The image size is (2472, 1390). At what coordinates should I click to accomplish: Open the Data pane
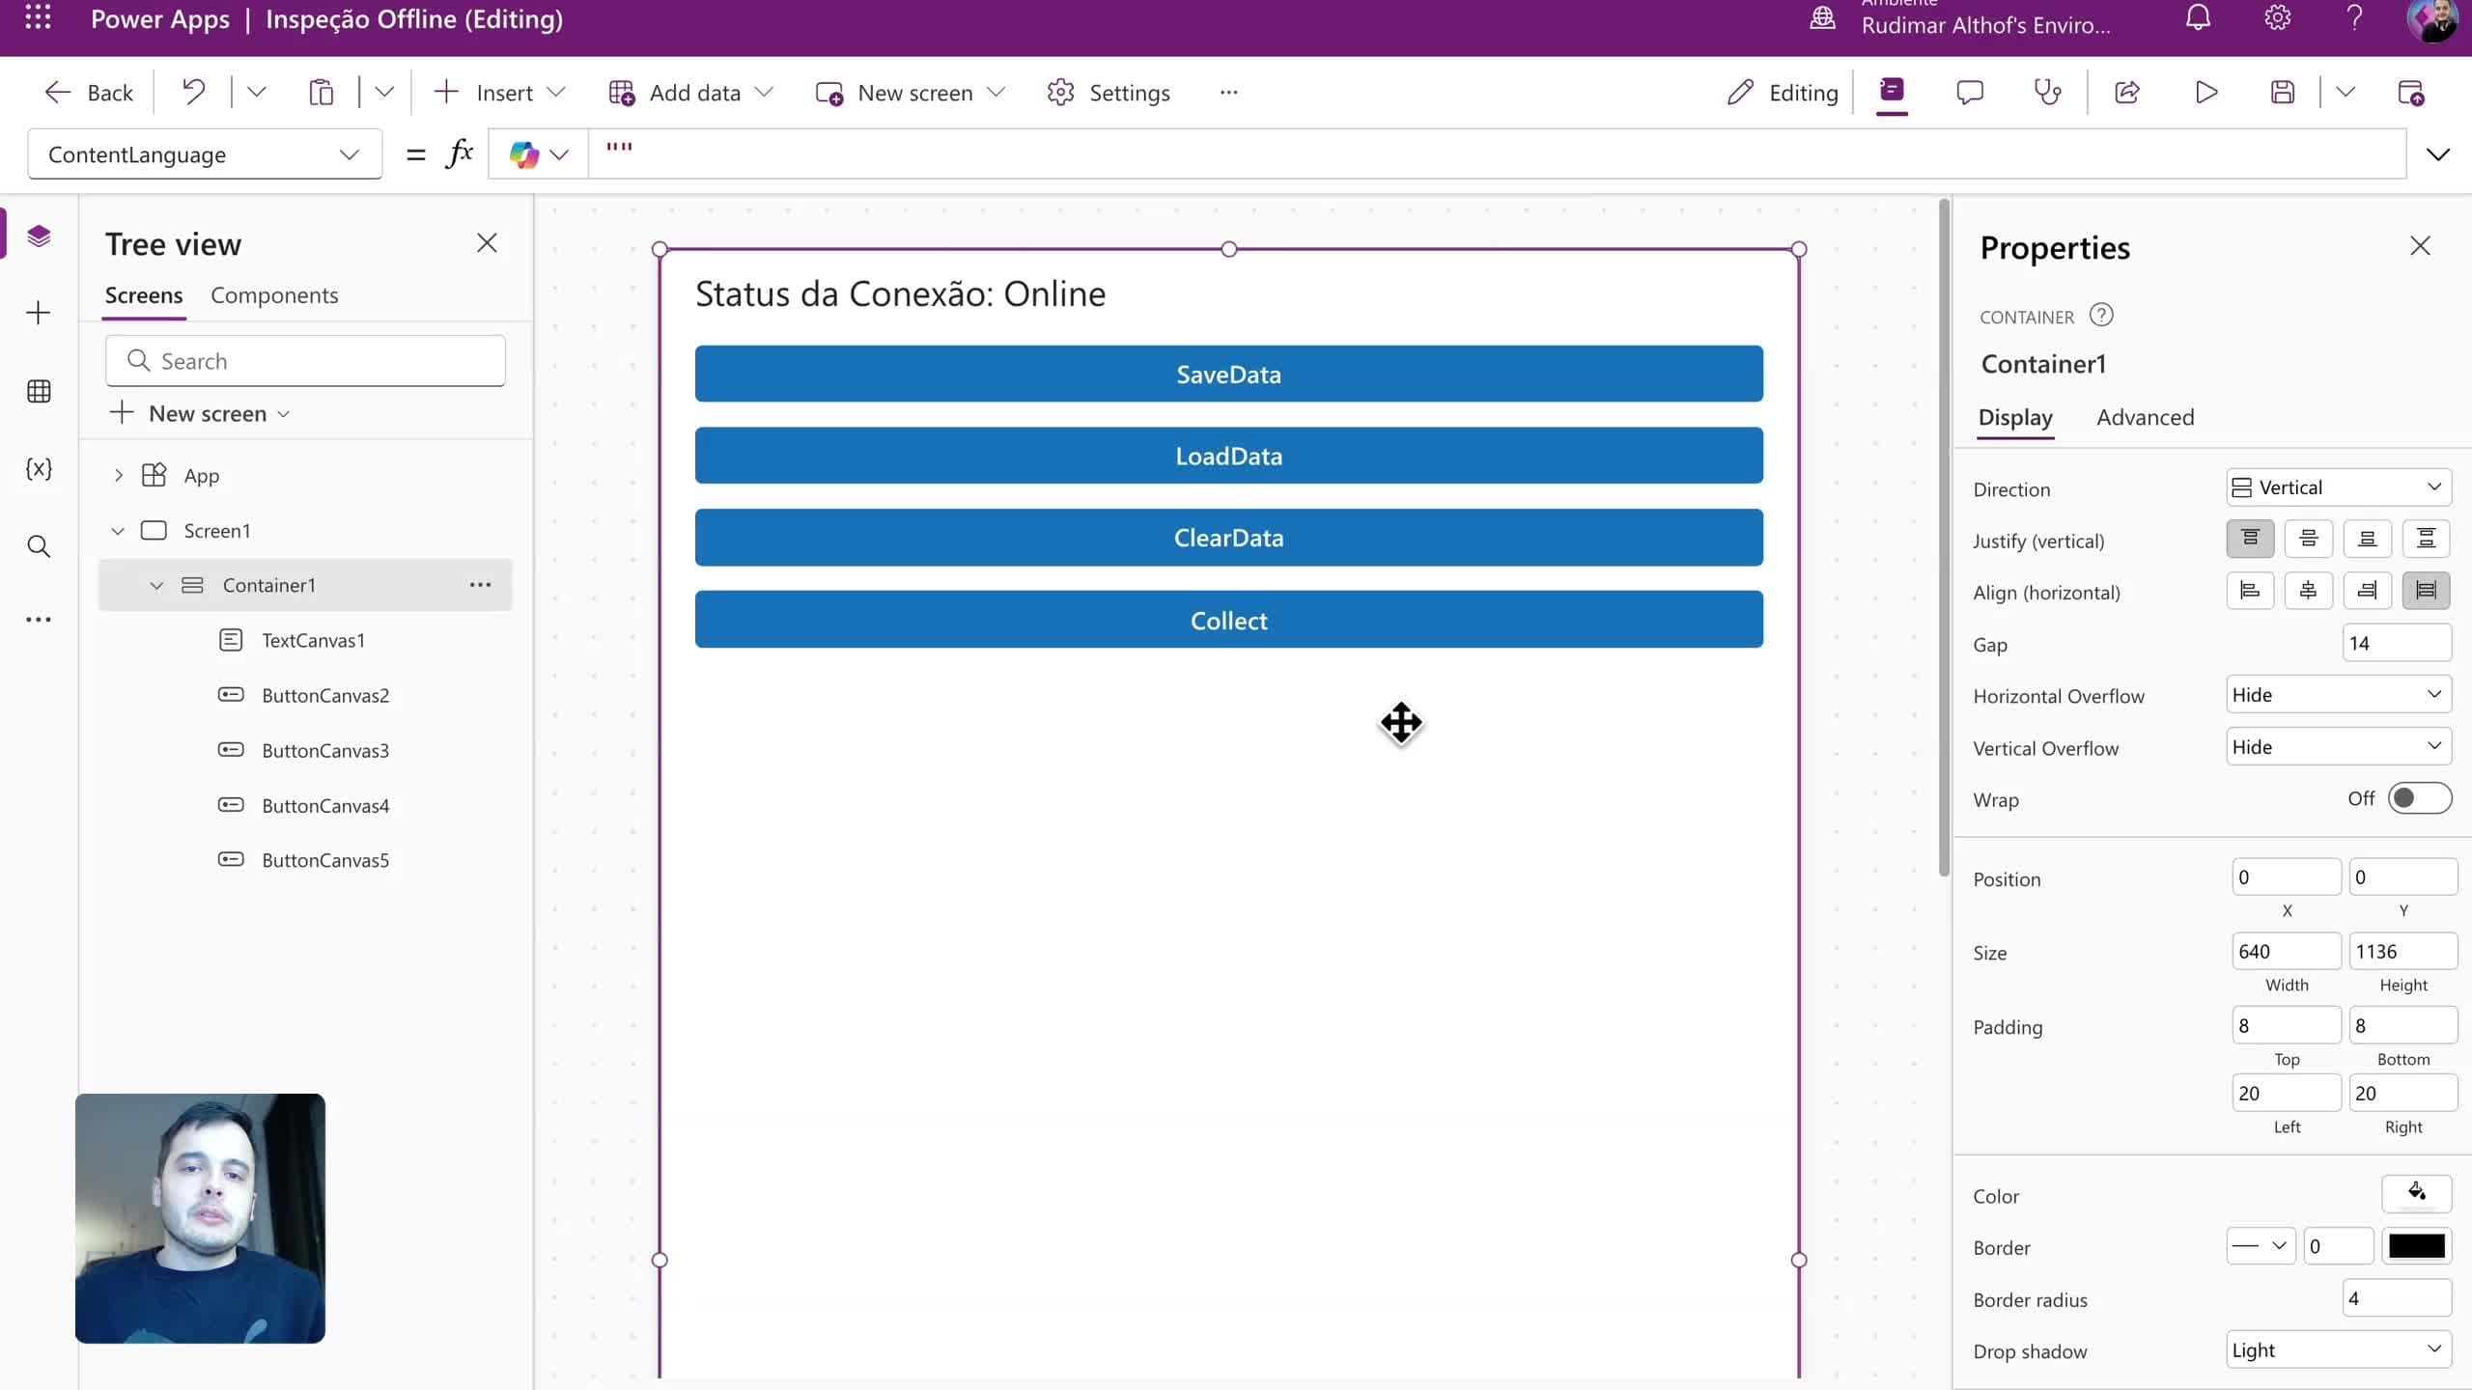point(39,391)
